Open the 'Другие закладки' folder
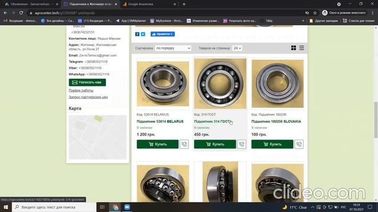 tap(324, 21)
